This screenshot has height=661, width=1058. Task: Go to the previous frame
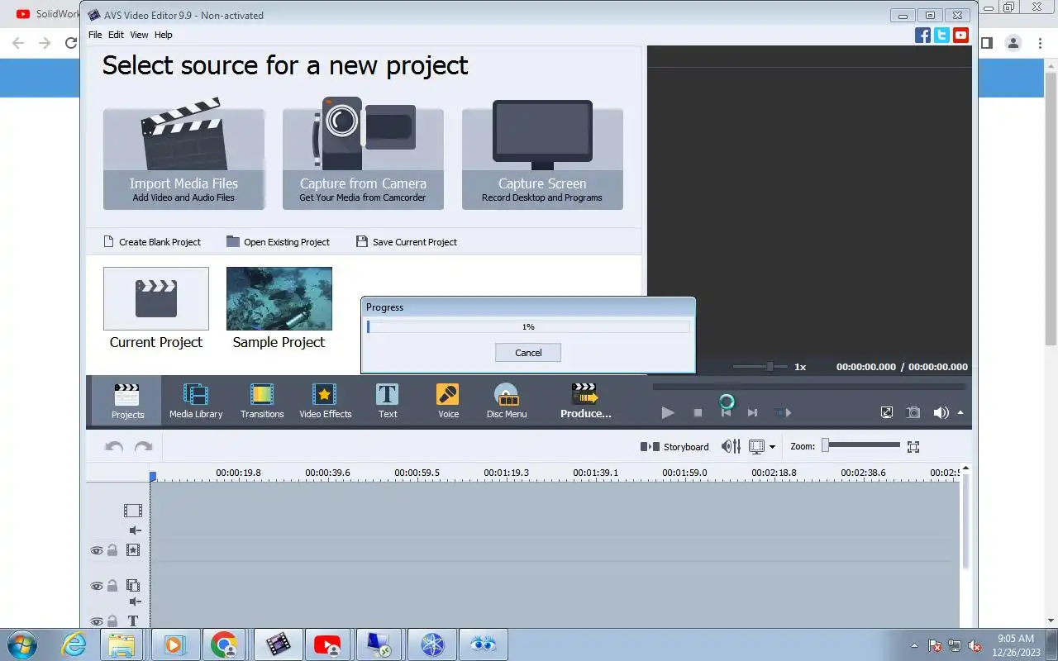click(726, 412)
